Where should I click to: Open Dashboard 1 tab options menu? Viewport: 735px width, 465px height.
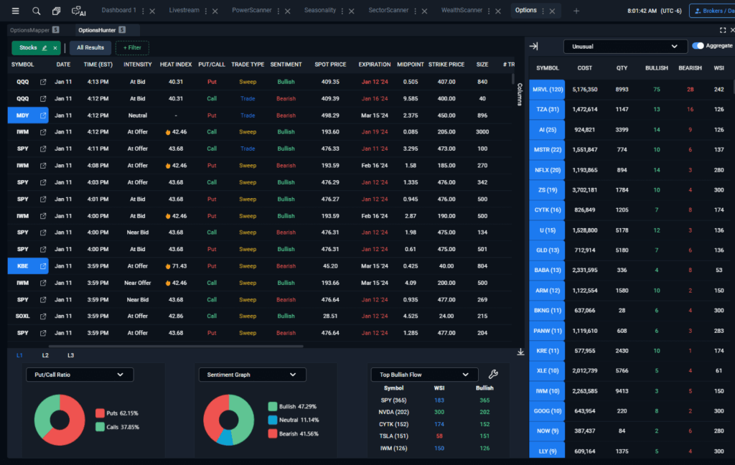pyautogui.click(x=143, y=11)
